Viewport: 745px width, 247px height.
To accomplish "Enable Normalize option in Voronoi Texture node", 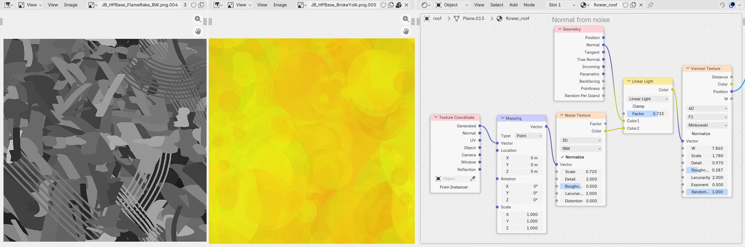I will (x=701, y=134).
